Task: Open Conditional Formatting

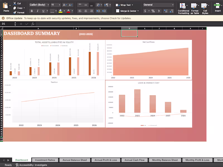Action: click(x=183, y=8)
